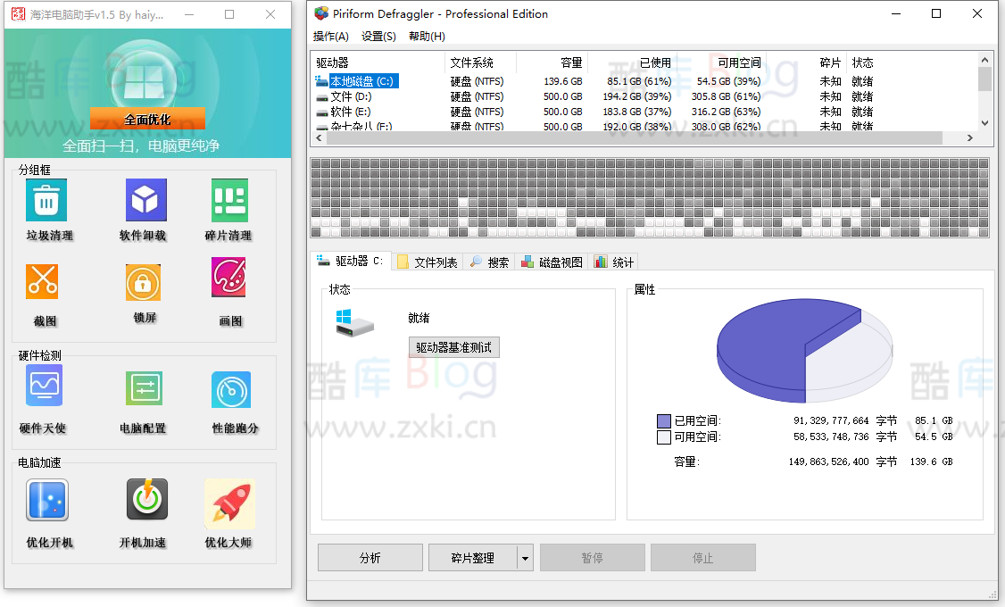Screen dimensions: 1005x607
Task: Launch the 优化大师 optimization master
Action: 229,511
